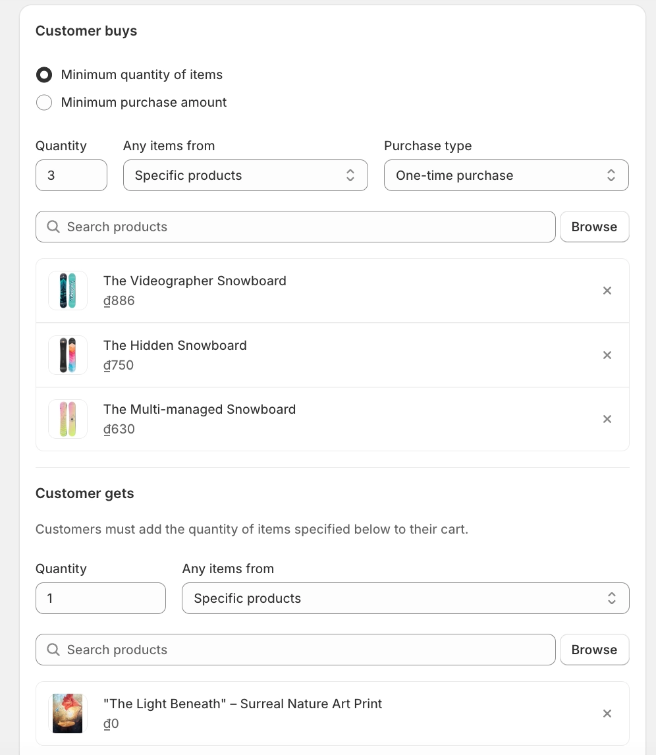656x755 pixels.
Task: Click The Videographer Snowboard thumbnail image
Action: point(67,291)
